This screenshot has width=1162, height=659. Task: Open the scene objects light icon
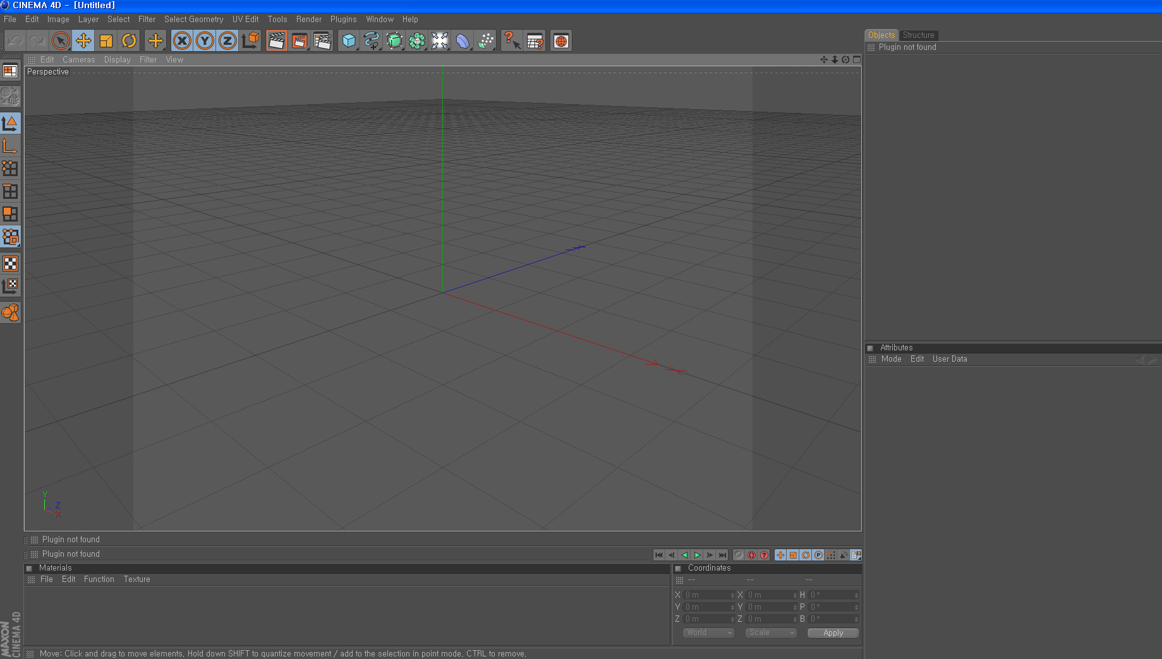pos(440,41)
